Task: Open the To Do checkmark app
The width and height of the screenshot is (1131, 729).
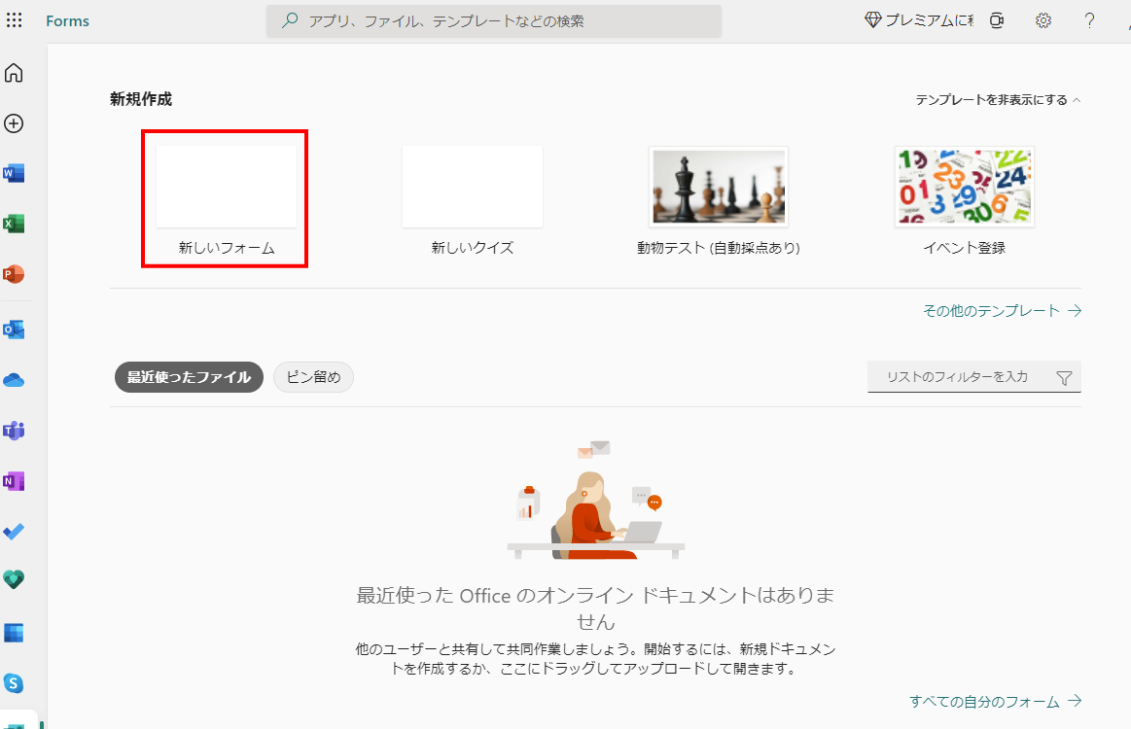Action: (14, 532)
